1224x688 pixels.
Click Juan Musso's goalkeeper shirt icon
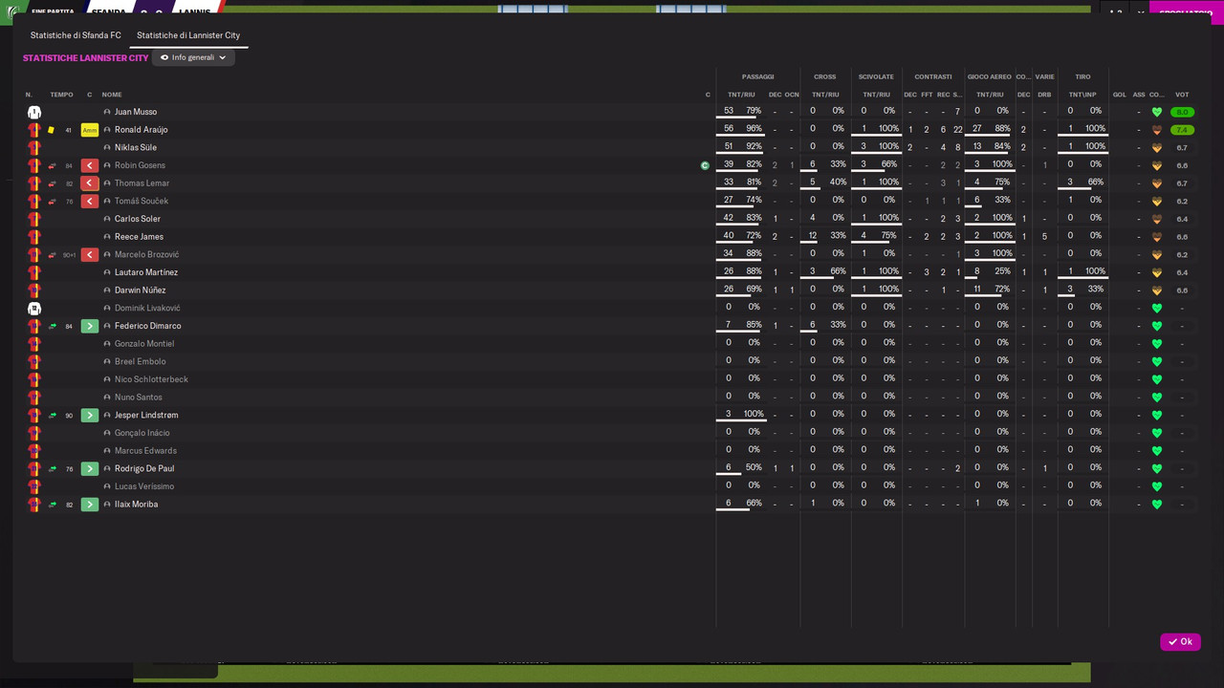pos(34,112)
